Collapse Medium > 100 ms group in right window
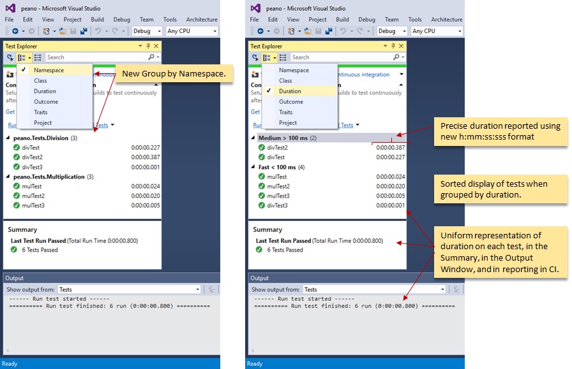This screenshot has height=369, width=572. [253, 138]
